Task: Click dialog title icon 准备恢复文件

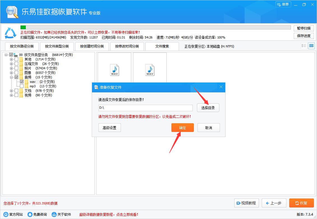Action: point(96,87)
